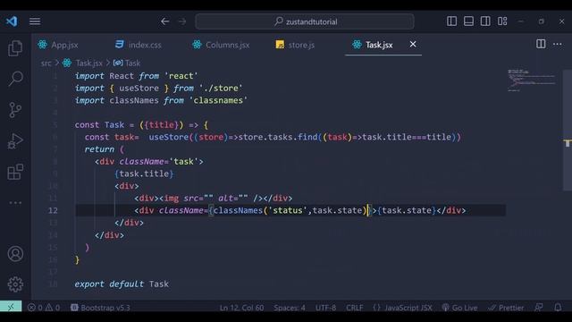Image resolution: width=572 pixels, height=322 pixels.
Task: Switch to the store.js tab
Action: click(x=296, y=45)
